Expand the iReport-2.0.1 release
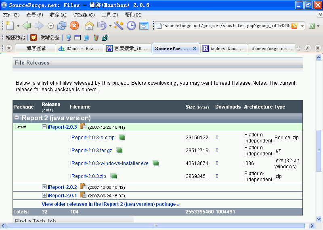Image resolution: width=323 pixels, height=230 pixels. click(x=44, y=195)
